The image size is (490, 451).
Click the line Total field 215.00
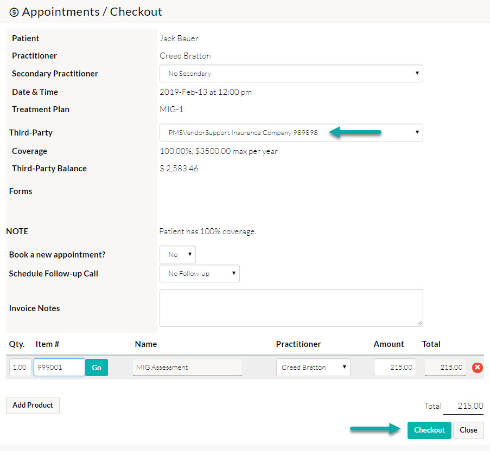445,368
